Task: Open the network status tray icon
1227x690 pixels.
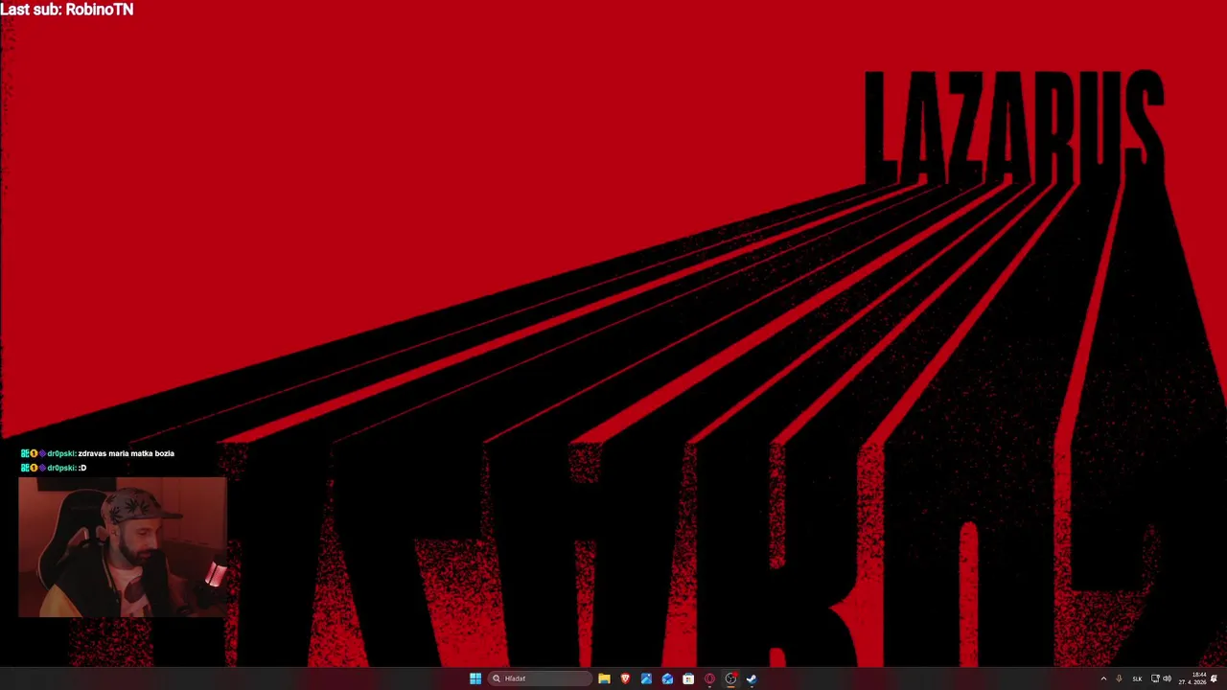Action: pos(1155,678)
